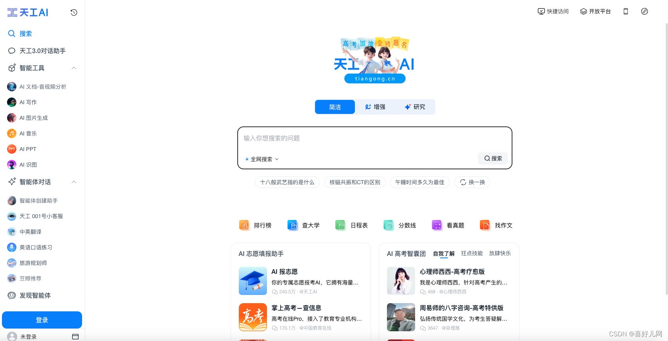Open the 日程表 shortcut
The height and width of the screenshot is (341, 668).
351,225
